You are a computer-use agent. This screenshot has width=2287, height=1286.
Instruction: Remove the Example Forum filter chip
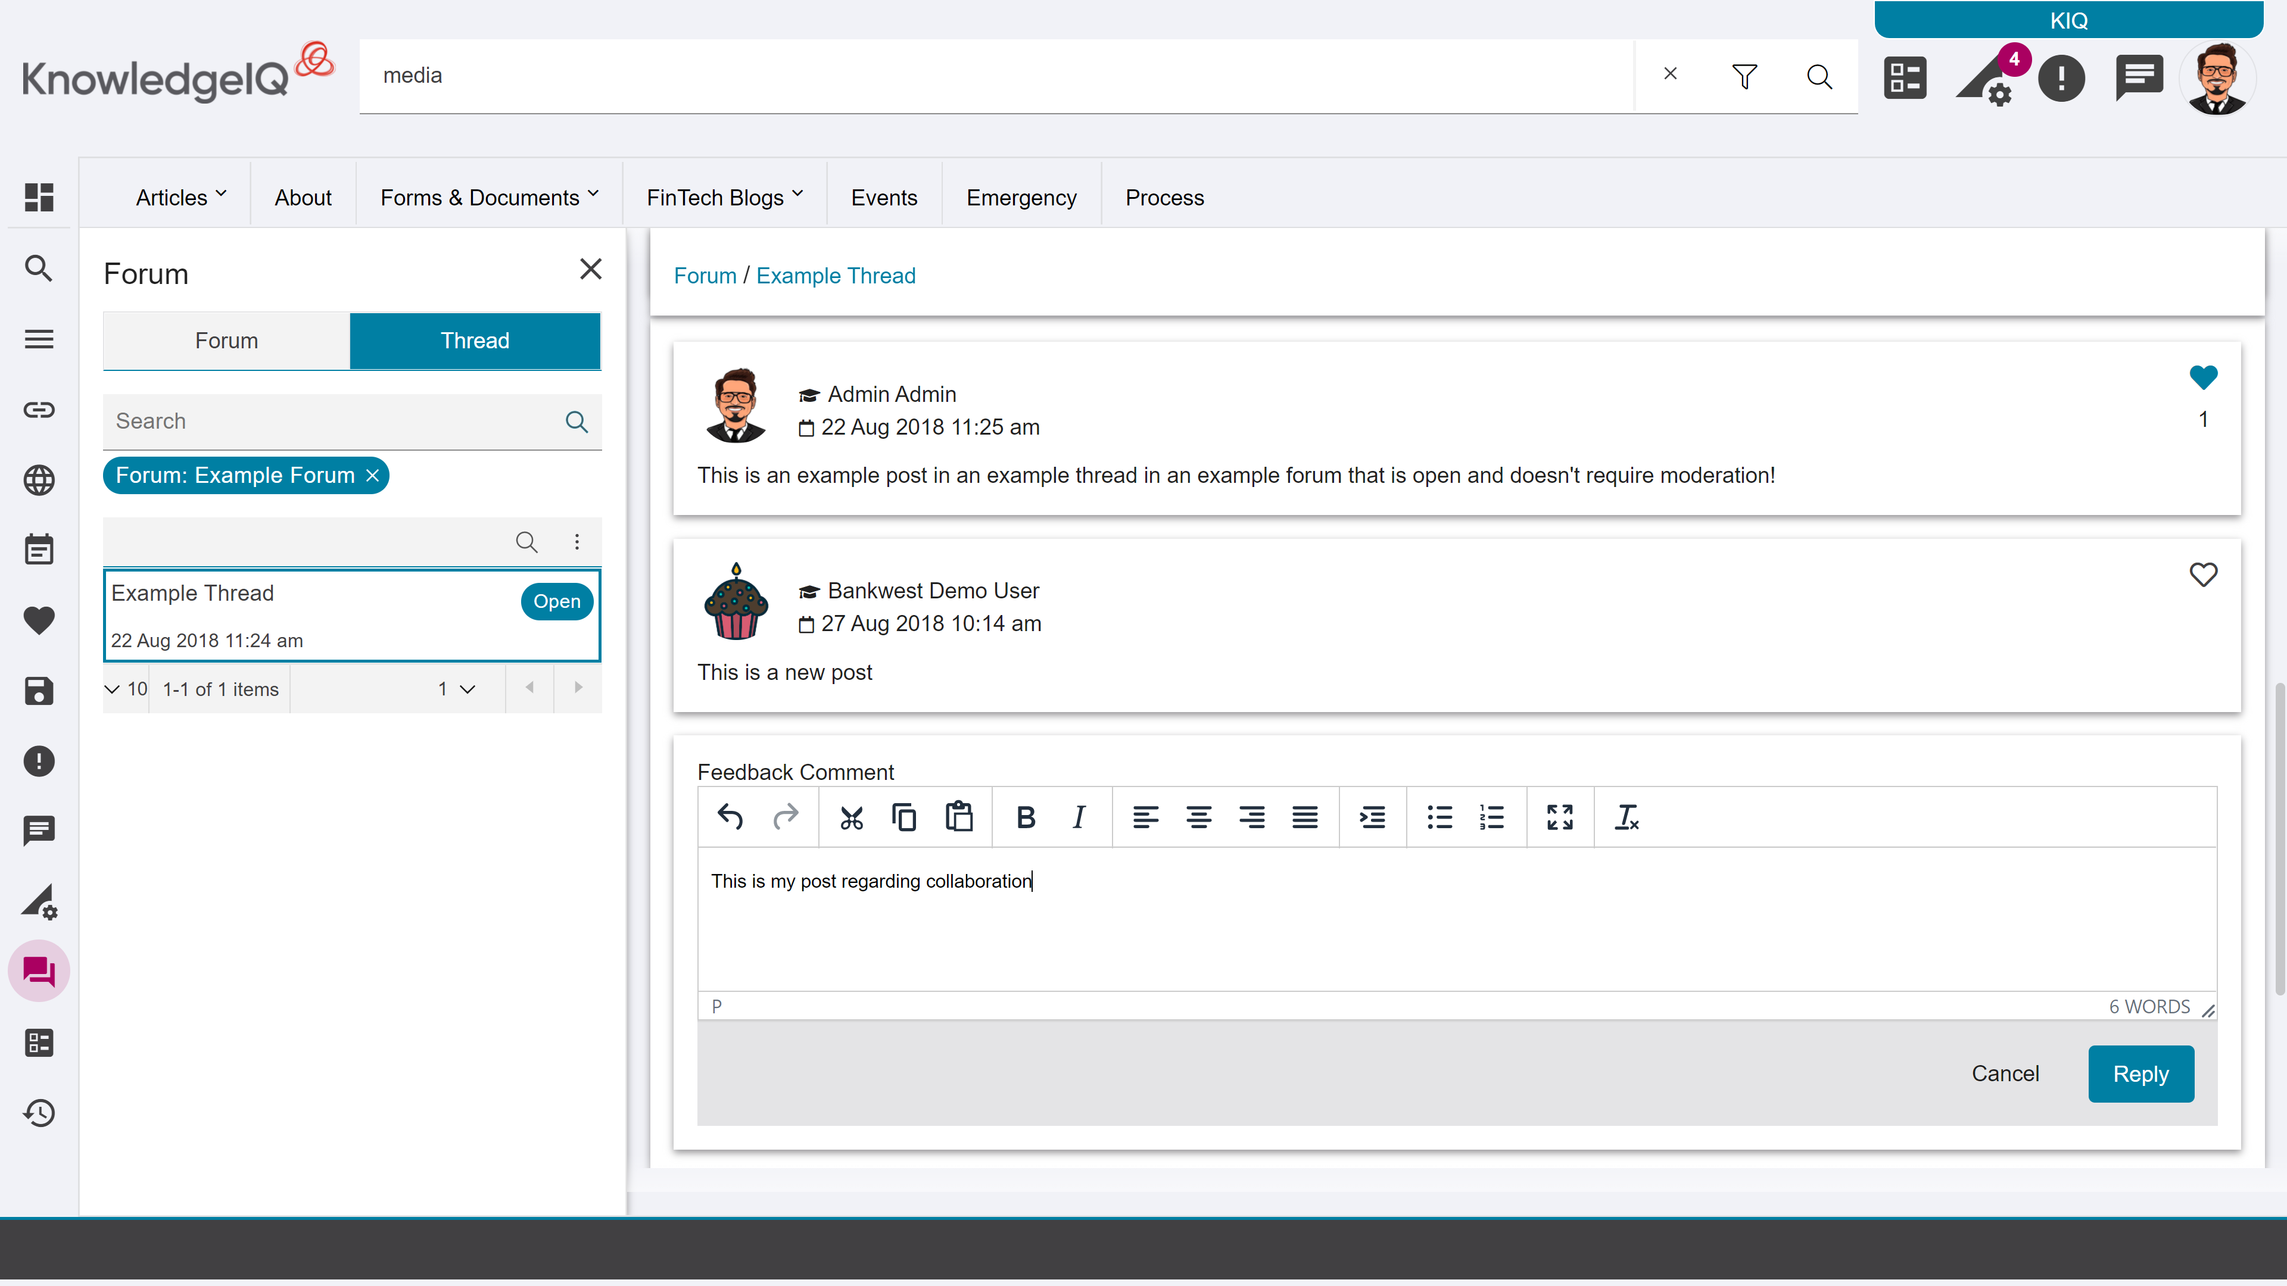(373, 476)
